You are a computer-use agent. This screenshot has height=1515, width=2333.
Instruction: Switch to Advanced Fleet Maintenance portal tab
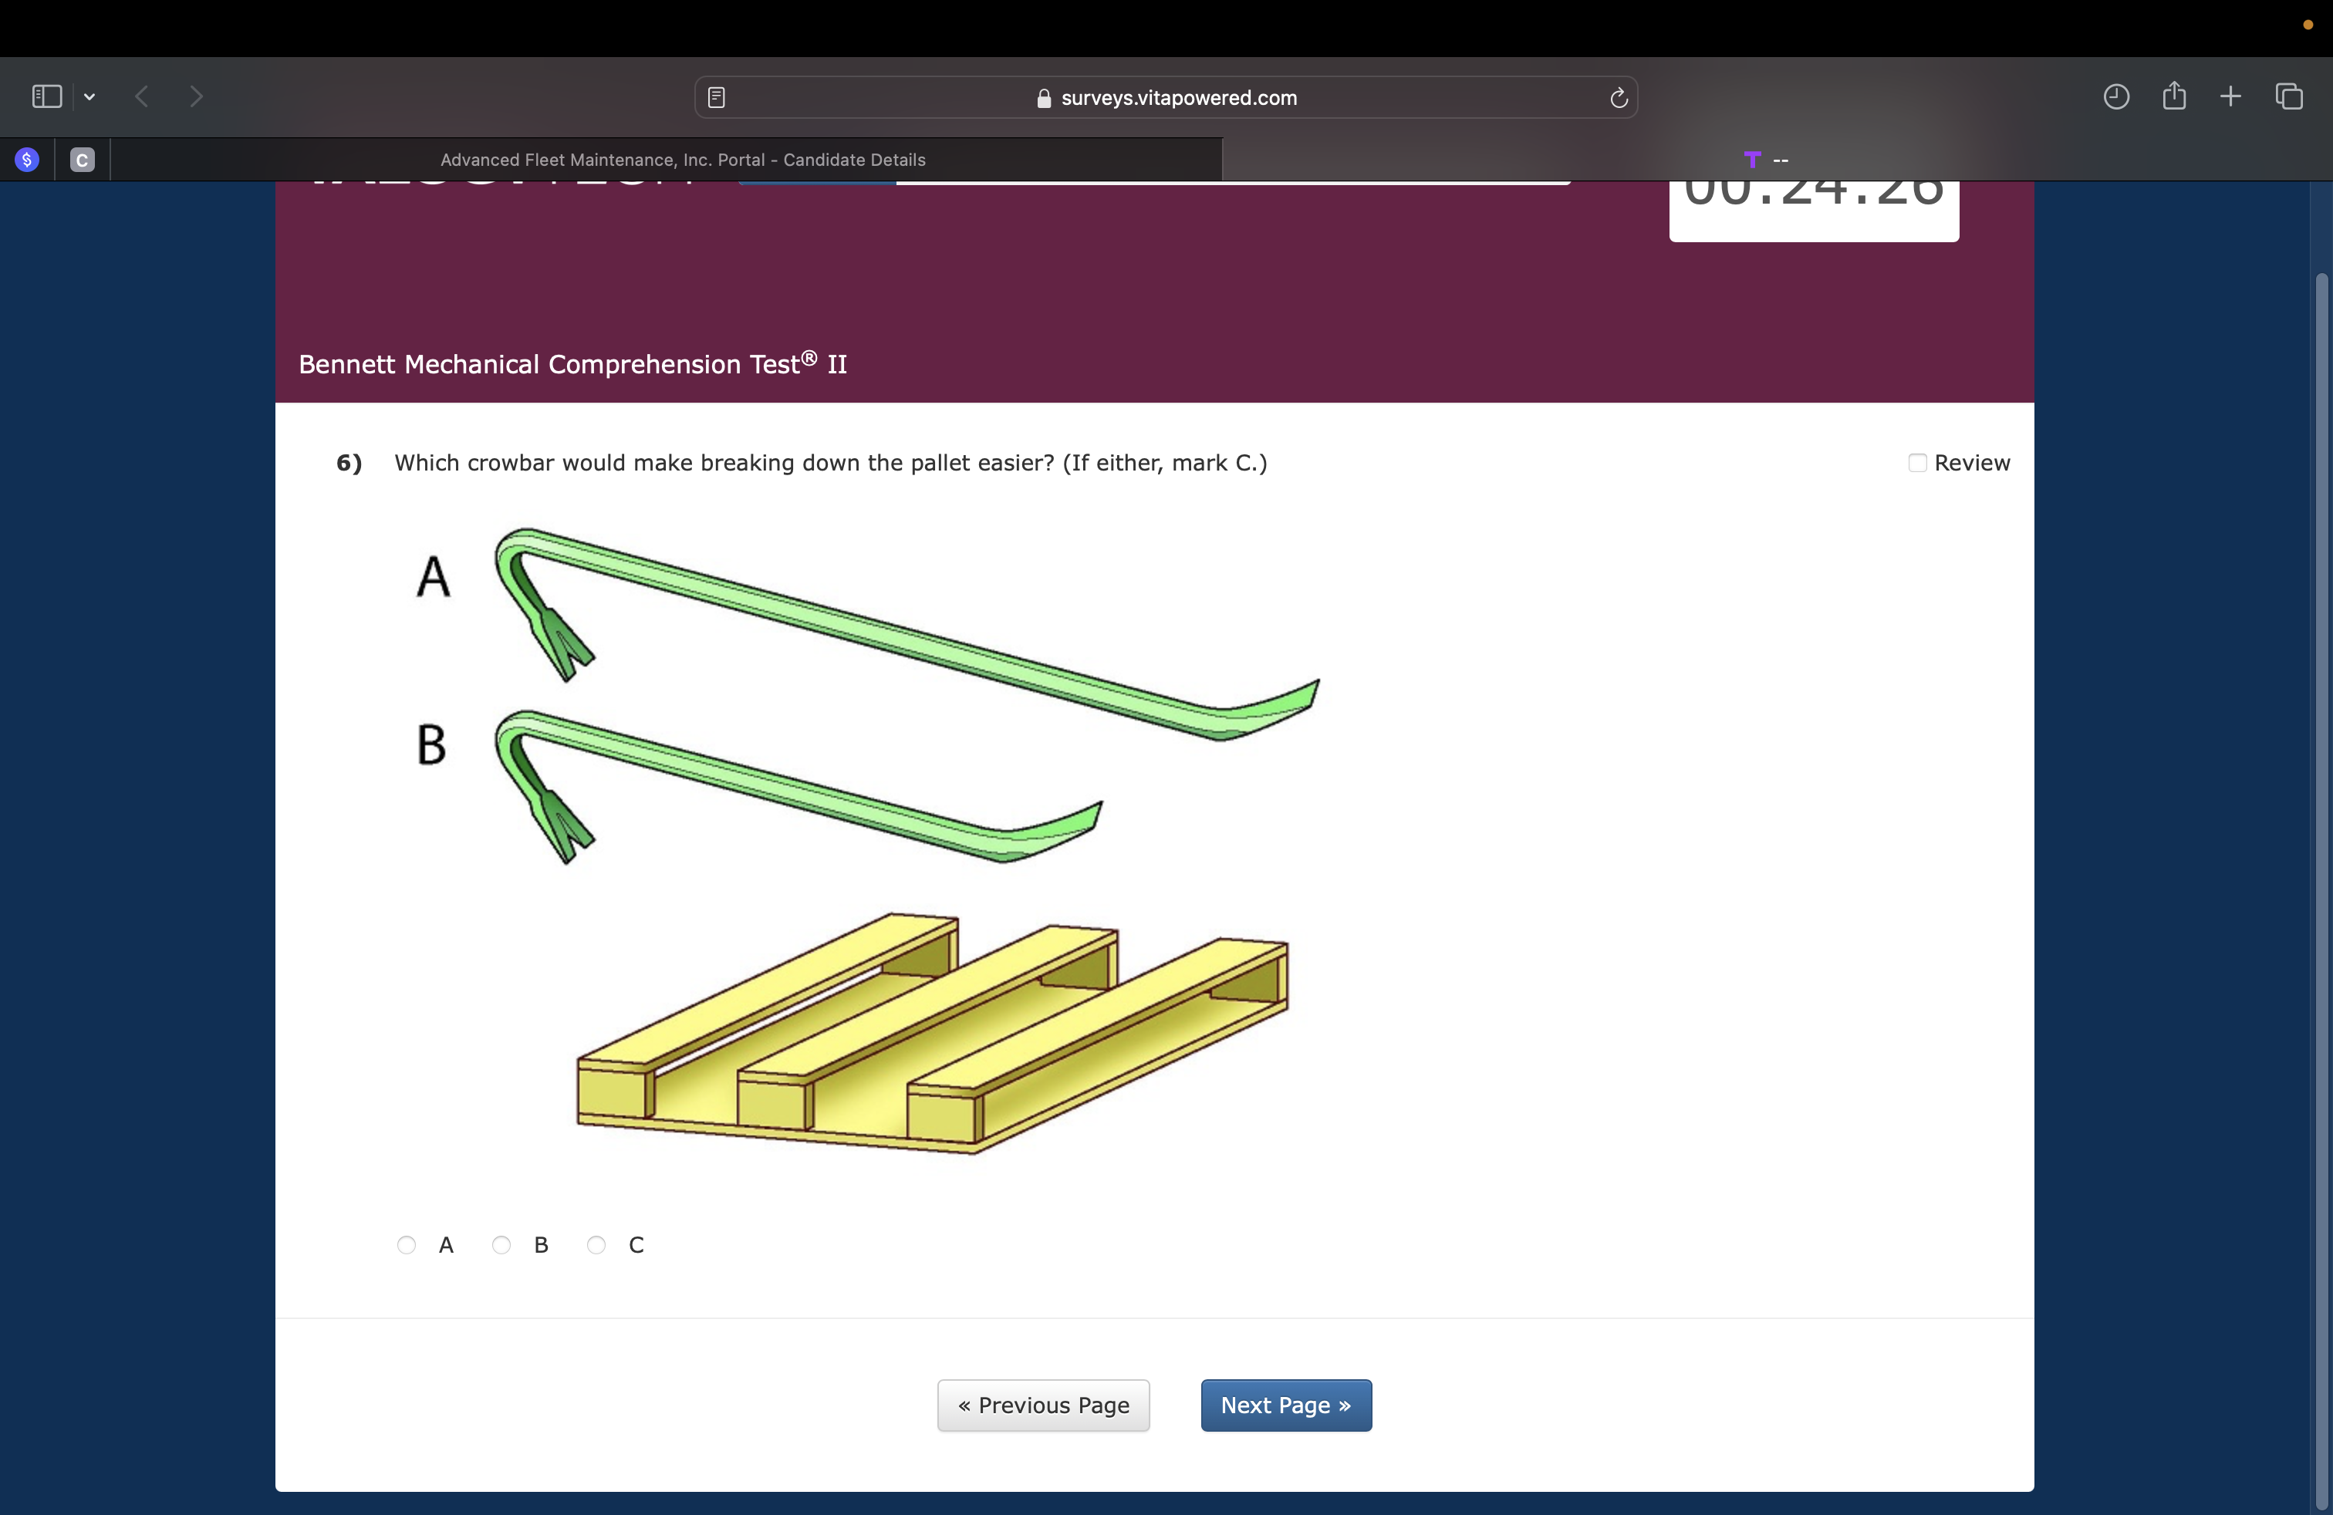click(682, 160)
